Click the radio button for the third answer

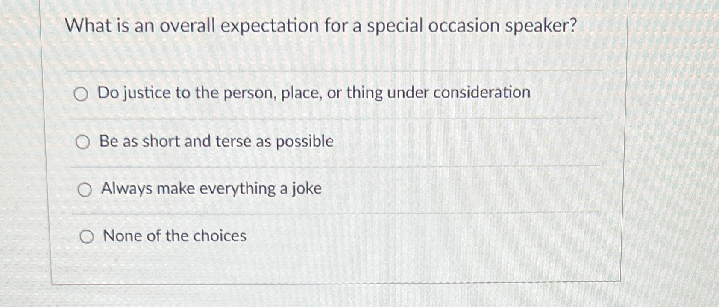coord(85,189)
